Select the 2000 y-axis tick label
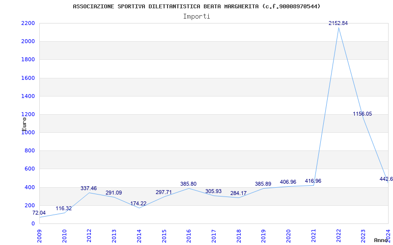 coord(28,42)
